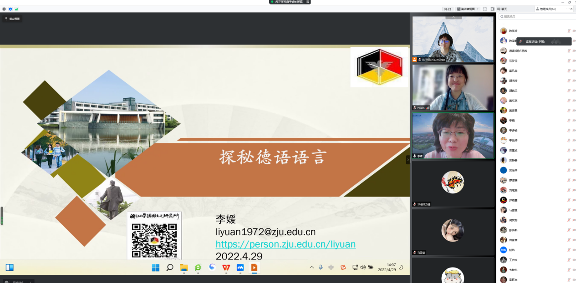576x283 pixels.
Task: Select 李媛's video thumbnail
Action: (453, 136)
